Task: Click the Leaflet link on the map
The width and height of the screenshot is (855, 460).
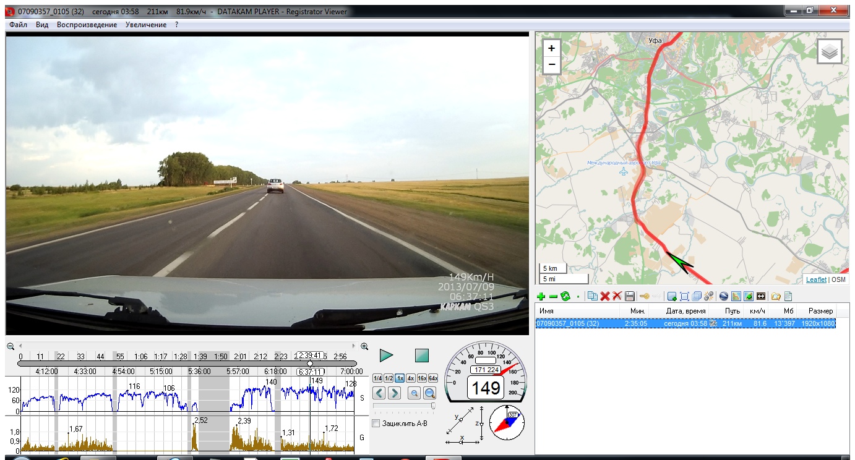Action: pyautogui.click(x=815, y=279)
